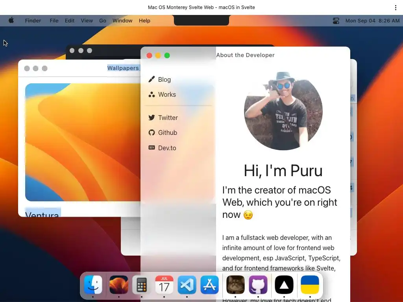Open the Help menu
The height and width of the screenshot is (302, 403).
click(144, 20)
